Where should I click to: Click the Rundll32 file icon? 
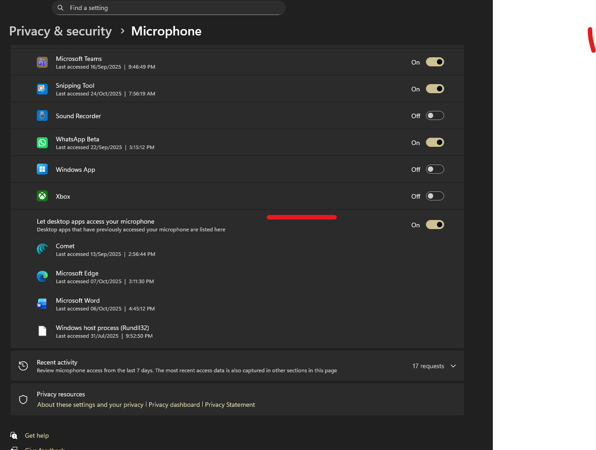tap(42, 331)
